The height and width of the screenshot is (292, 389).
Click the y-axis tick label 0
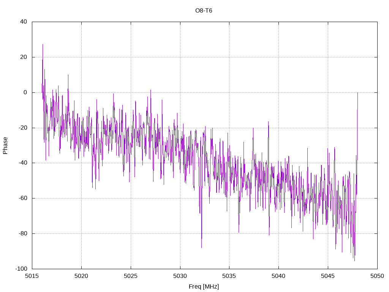click(x=25, y=92)
